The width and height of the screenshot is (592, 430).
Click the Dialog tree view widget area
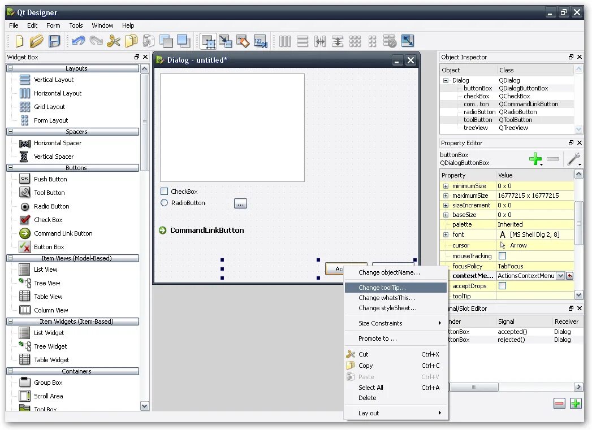[x=232, y=128]
